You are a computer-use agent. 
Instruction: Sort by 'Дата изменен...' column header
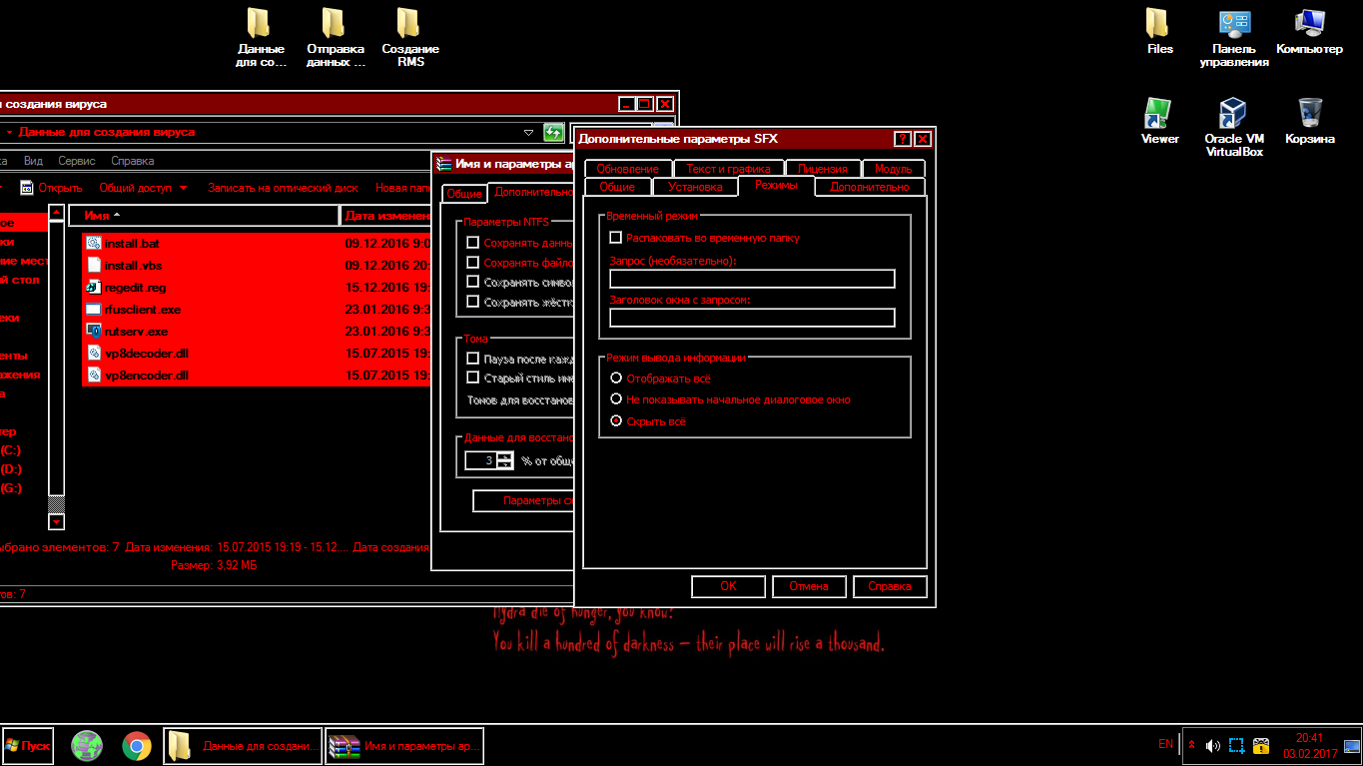coord(386,215)
